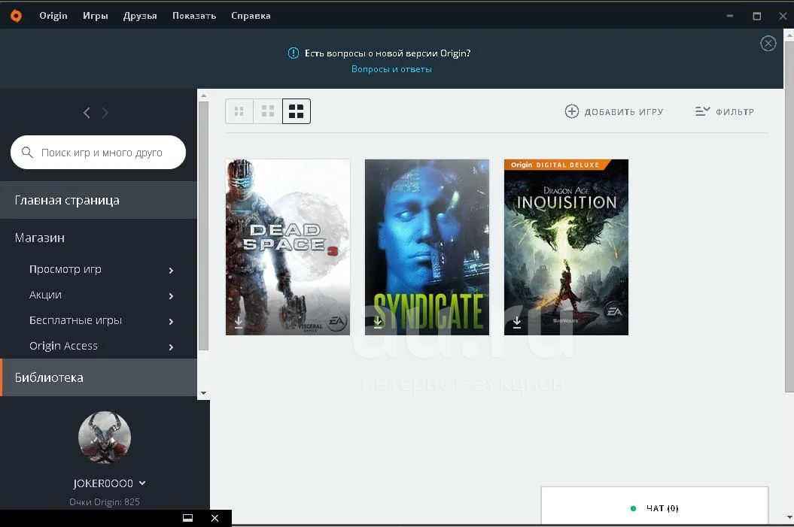
Task: Open the Просмотр игр sidebar entry
Action: point(65,269)
